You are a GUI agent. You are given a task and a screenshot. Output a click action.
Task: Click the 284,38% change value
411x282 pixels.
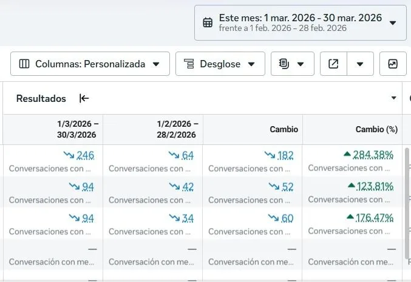coord(373,155)
